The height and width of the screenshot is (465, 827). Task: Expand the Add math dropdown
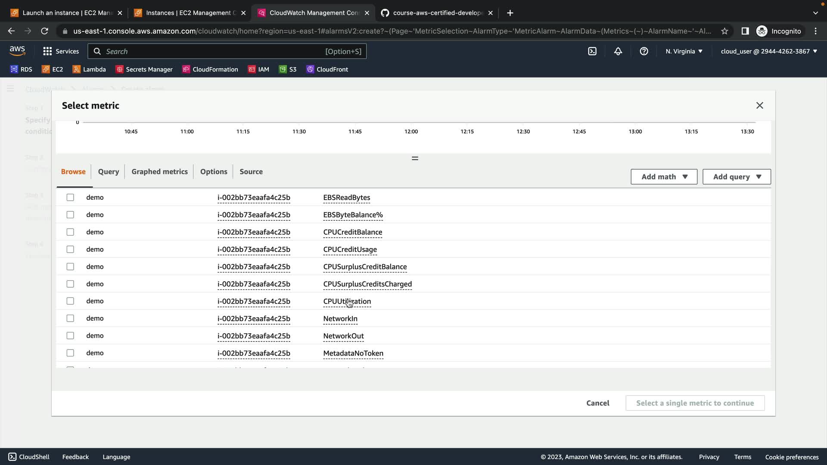[x=664, y=177]
